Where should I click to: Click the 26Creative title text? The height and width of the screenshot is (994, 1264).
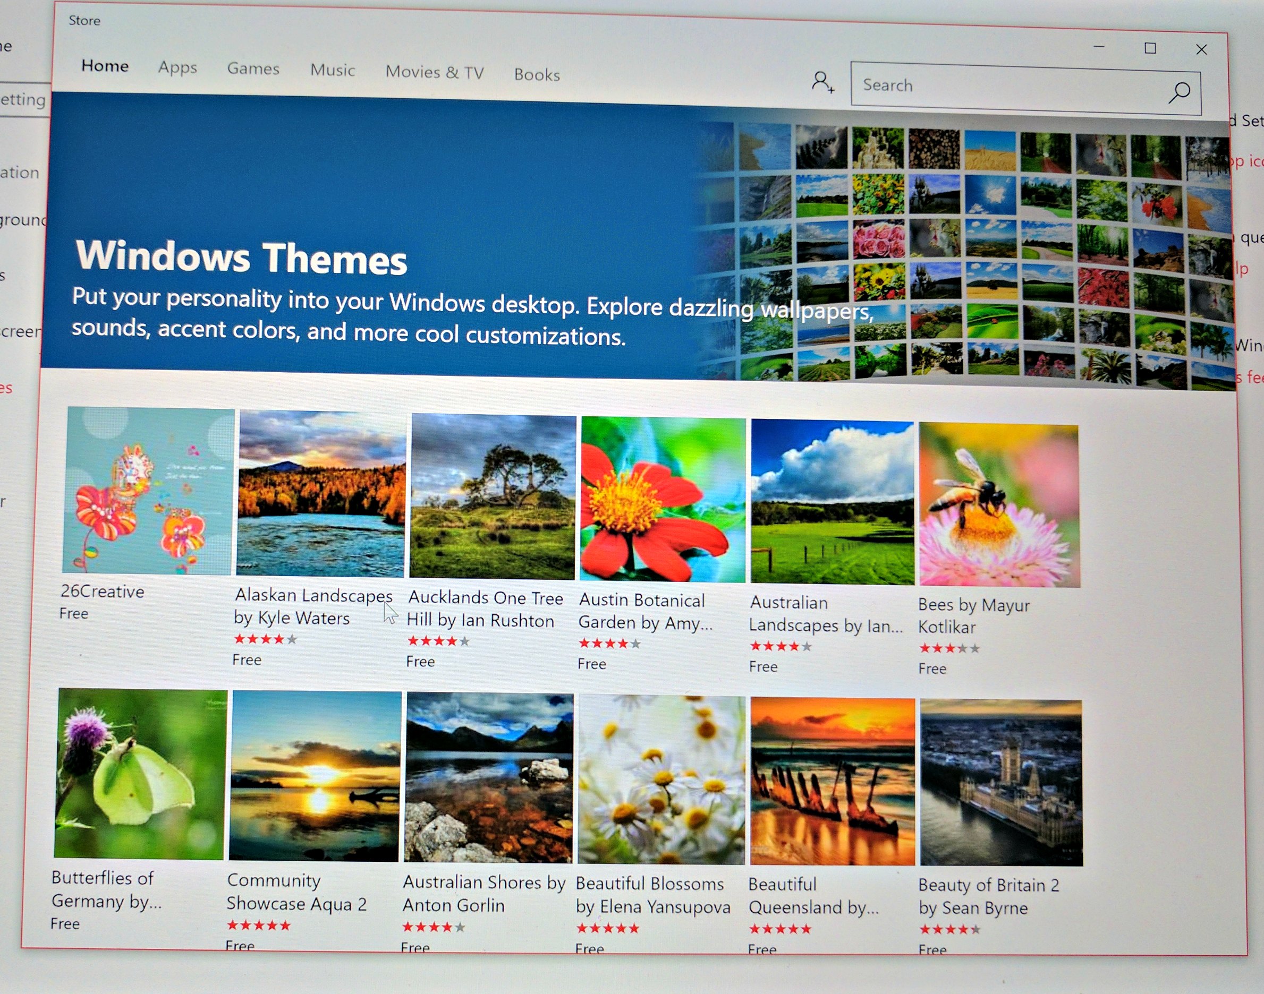coord(103,592)
